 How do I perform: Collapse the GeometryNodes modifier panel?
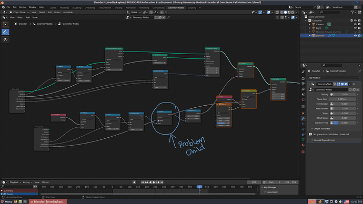click(x=309, y=84)
